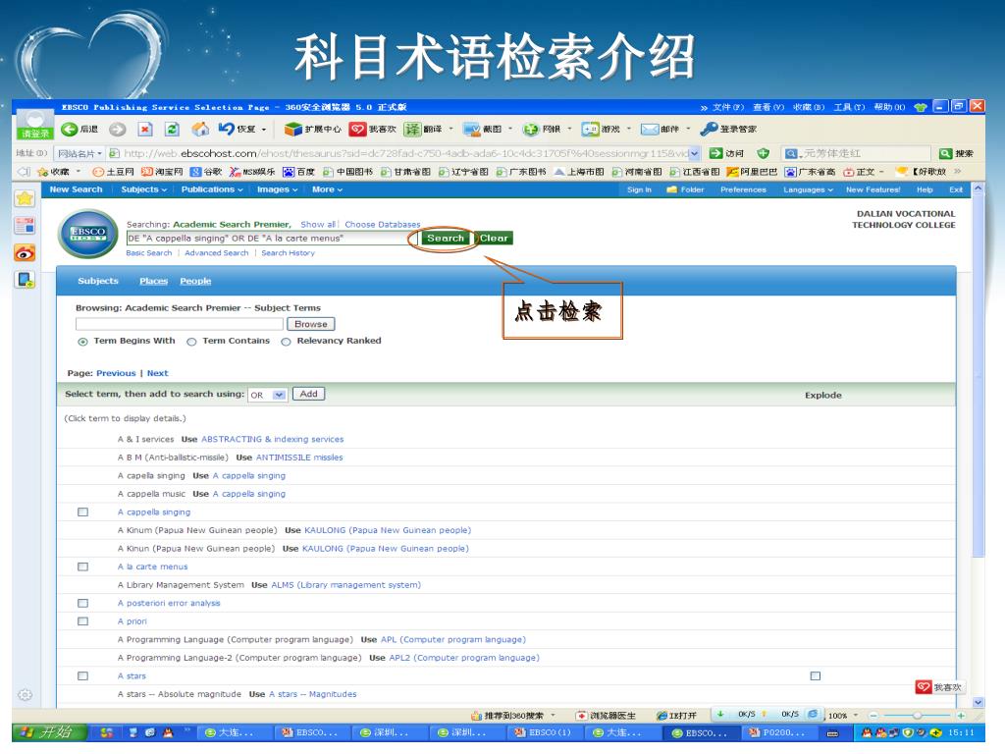
Task: Tick the A priori checkbox
Action: point(82,621)
